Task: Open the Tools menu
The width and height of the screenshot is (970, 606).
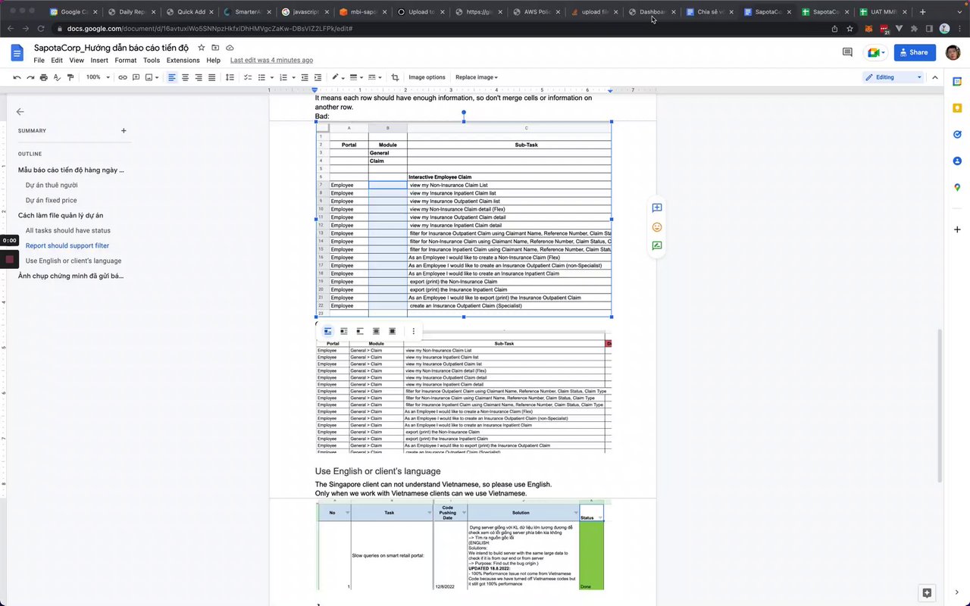Action: (152, 61)
